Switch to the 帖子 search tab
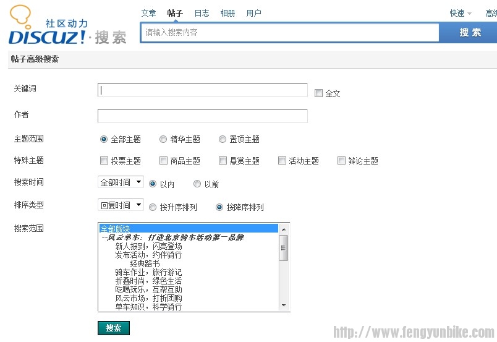Image resolution: width=497 pixels, height=342 pixels. tap(175, 14)
